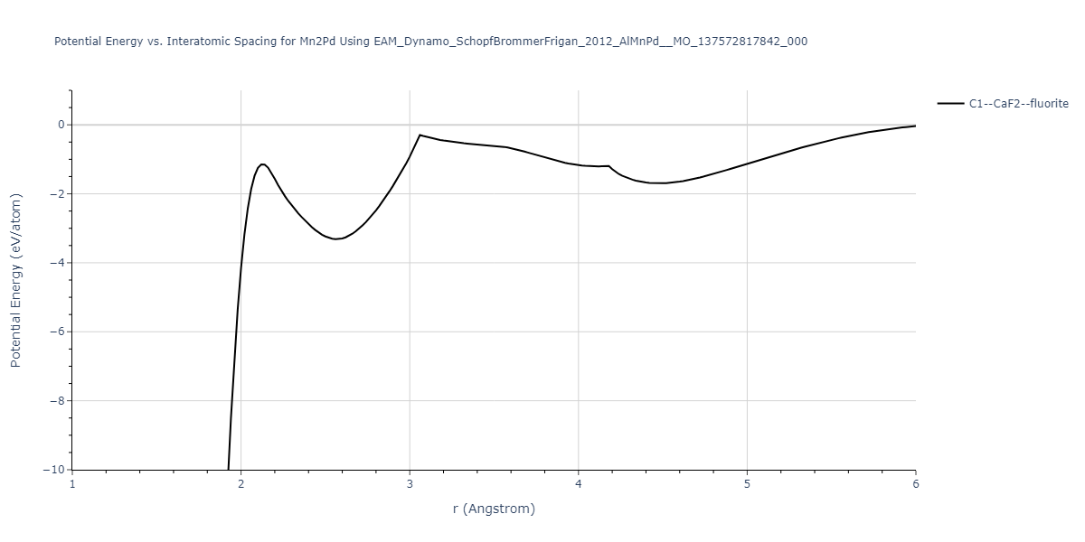Click x-axis tick label 2
The width and height of the screenshot is (1085, 542).
[241, 484]
